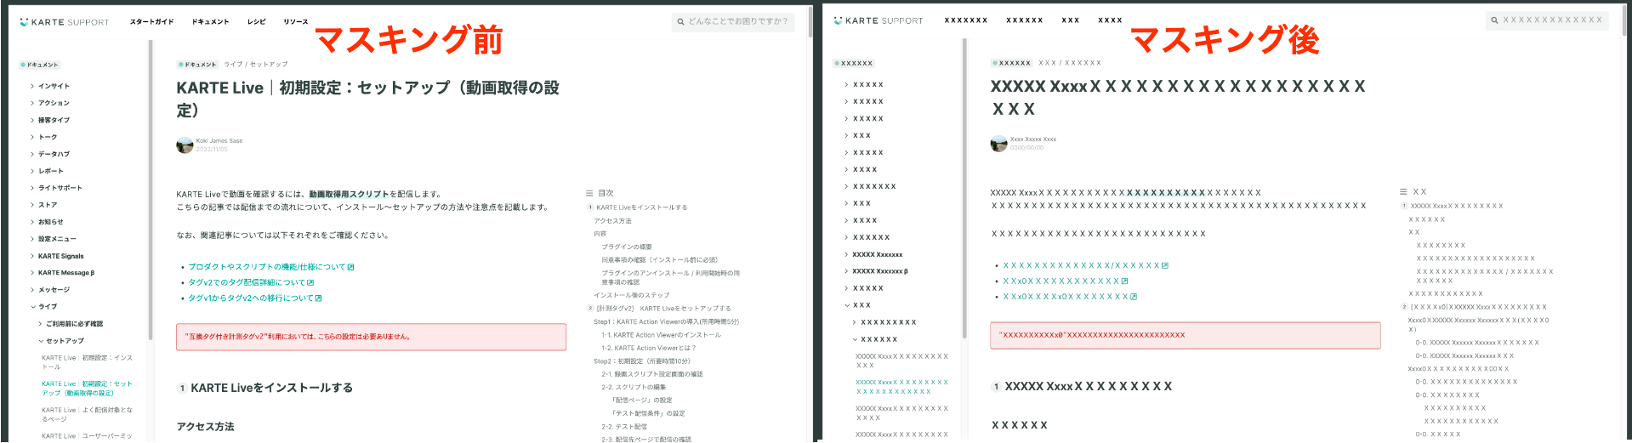Image resolution: width=1632 pixels, height=443 pixels.
Task: Click the bold 動画取得用スクリプト text in intro
Action: click(349, 194)
